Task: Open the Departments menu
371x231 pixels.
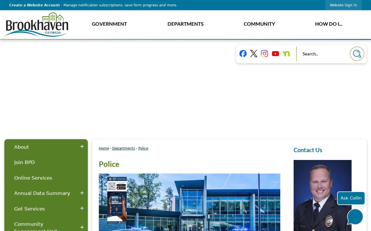Action: (185, 24)
